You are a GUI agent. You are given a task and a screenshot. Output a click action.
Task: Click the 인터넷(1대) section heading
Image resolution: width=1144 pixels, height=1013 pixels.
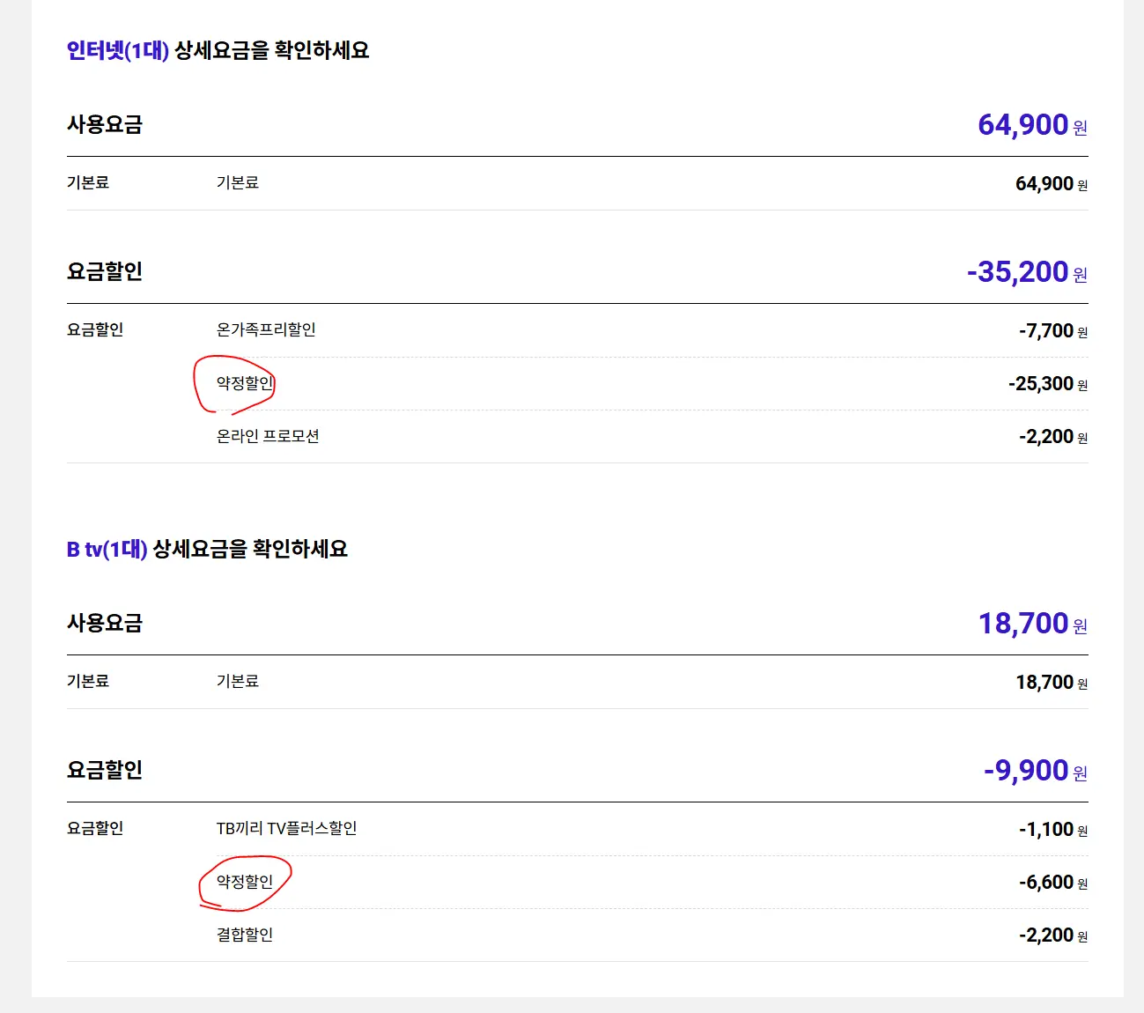pyautogui.click(x=218, y=50)
